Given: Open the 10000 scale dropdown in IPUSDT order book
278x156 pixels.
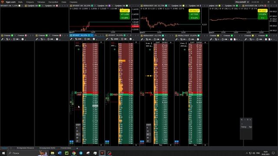Looking at the screenshot, I should pos(115,39).
